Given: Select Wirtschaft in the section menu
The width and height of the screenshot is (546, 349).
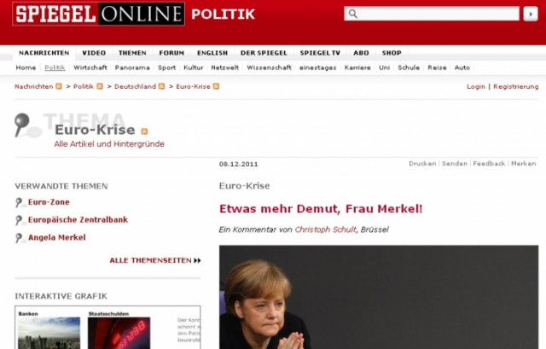Looking at the screenshot, I should click(90, 67).
